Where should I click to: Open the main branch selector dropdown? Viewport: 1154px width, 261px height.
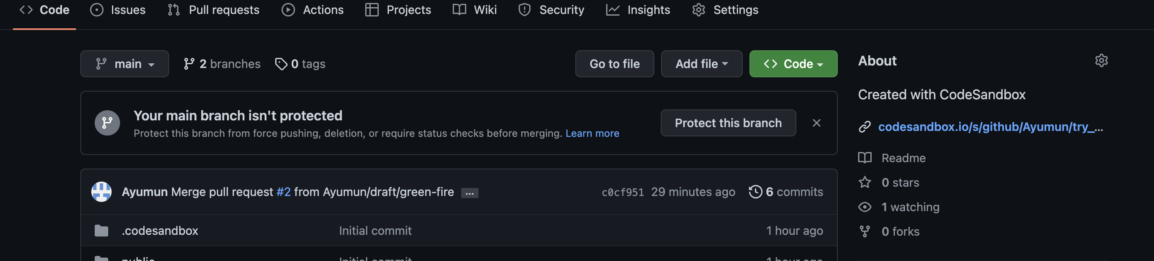125,64
